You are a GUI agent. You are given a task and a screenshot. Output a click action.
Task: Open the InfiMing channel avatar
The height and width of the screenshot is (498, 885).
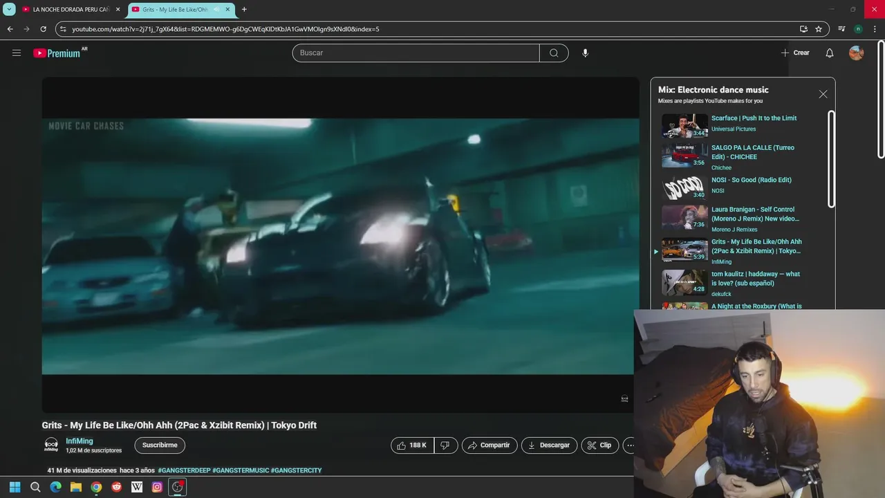click(51, 445)
